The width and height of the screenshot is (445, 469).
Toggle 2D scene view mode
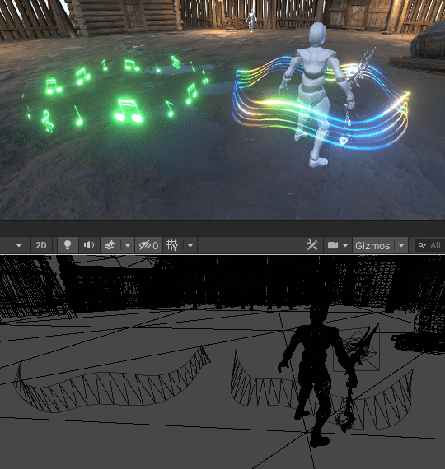pos(41,245)
